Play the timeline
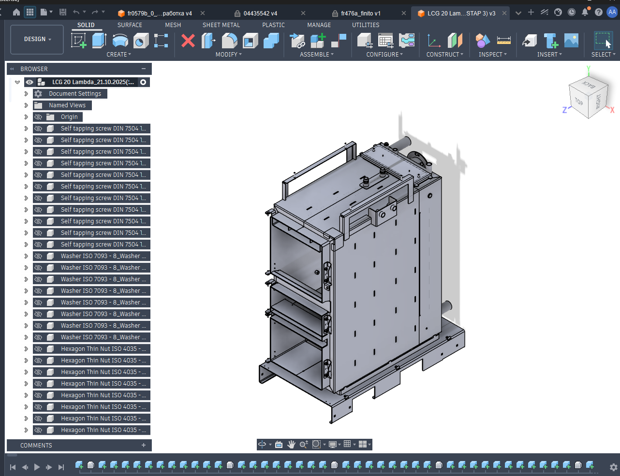This screenshot has width=620, height=476. point(37,467)
